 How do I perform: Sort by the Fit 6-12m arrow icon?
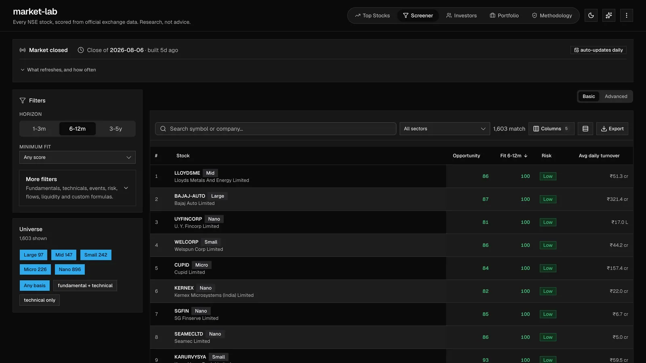click(526, 156)
